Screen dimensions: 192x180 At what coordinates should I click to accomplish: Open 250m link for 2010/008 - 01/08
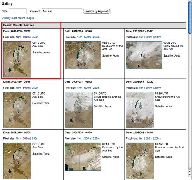coord(157,37)
